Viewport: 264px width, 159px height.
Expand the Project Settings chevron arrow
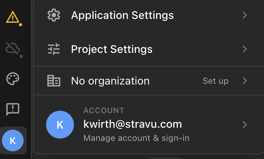(245, 49)
